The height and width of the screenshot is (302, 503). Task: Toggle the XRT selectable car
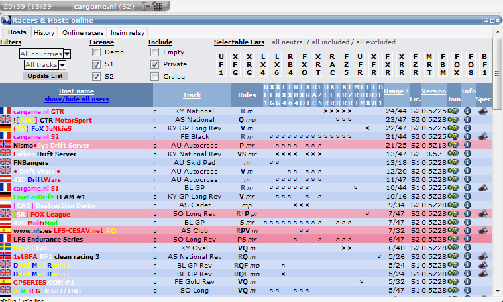click(318, 64)
